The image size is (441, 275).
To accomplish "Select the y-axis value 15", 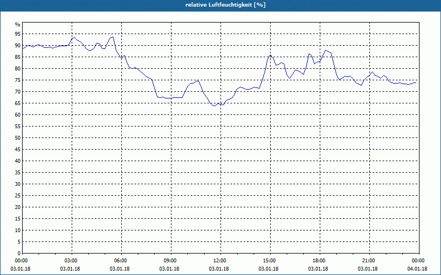I will (x=18, y=219).
